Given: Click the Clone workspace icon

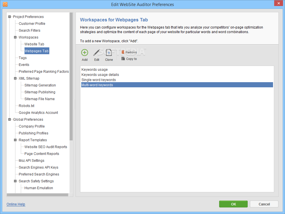Looking at the screenshot, I should (109, 53).
